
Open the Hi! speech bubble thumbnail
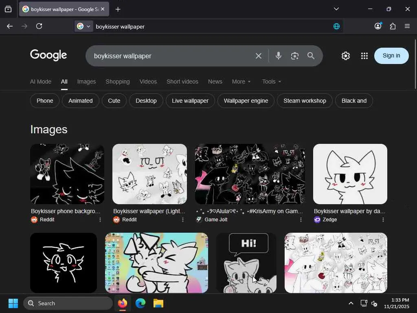coord(246,263)
